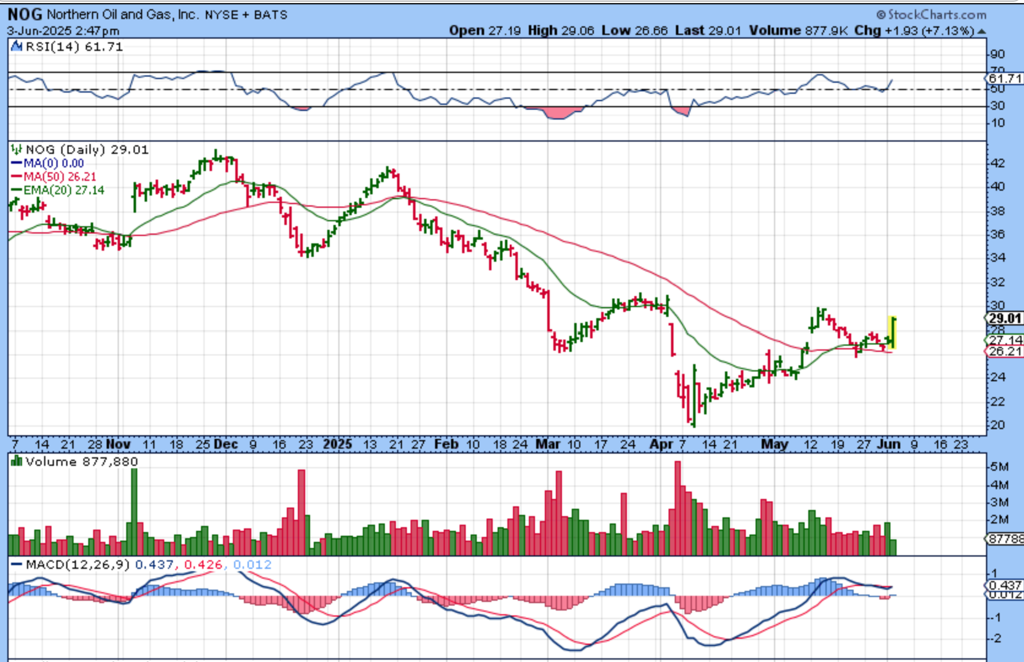Screen dimensions: 1024x662
Task: Click the MA(0) 0.00 legend text
Action: [54, 163]
